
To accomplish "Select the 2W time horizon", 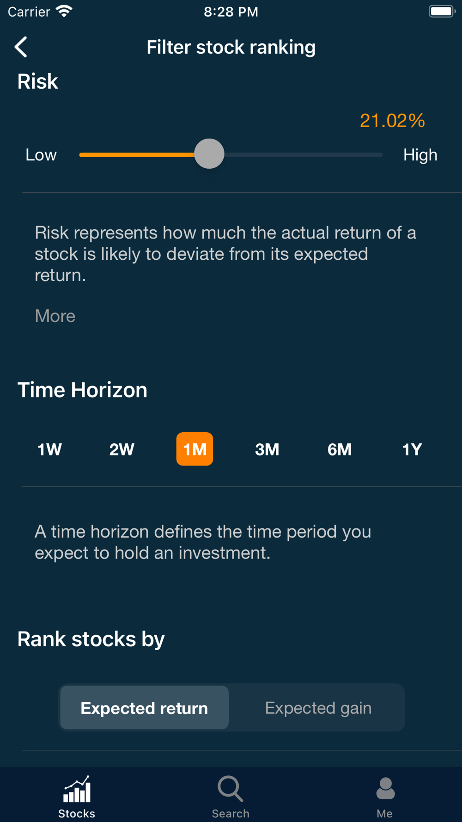I will (x=122, y=449).
